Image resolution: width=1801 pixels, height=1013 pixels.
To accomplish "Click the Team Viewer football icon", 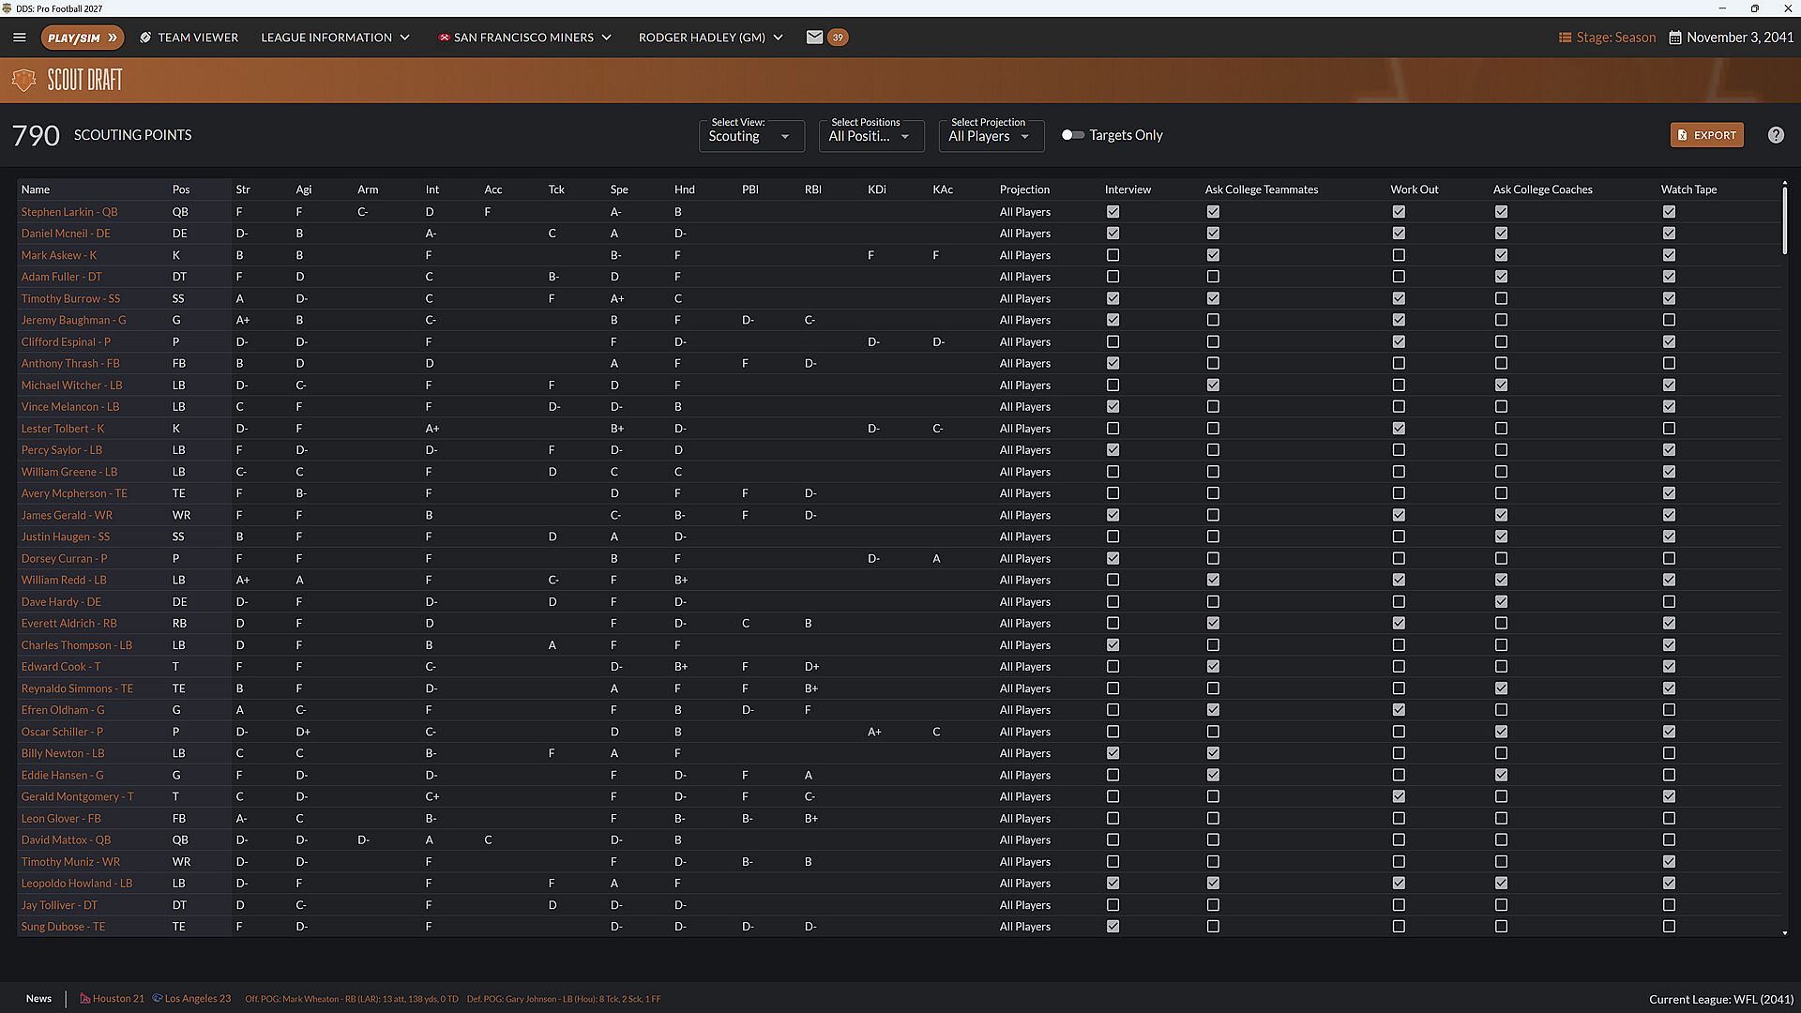I will (145, 38).
